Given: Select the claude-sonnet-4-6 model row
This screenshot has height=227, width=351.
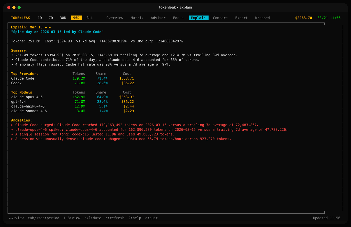Looking at the screenshot, I should click(73, 111).
